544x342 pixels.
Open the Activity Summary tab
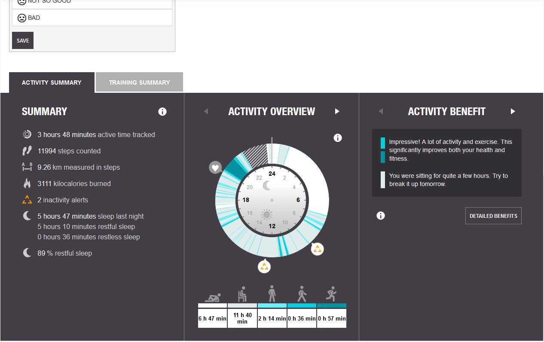52,82
